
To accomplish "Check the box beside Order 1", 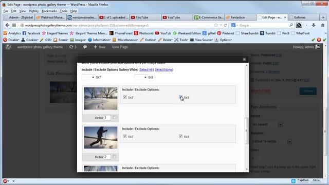I will (114, 117).
